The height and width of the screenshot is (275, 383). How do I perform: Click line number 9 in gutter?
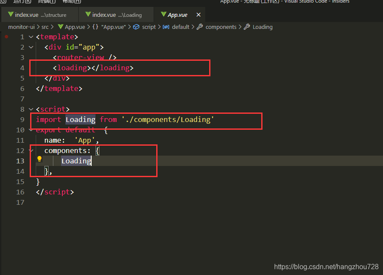tap(22, 120)
